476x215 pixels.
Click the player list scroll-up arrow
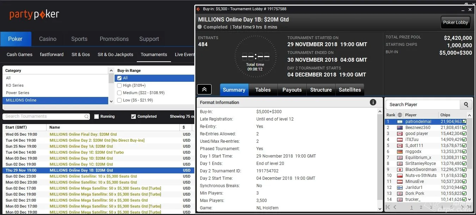[469, 115]
